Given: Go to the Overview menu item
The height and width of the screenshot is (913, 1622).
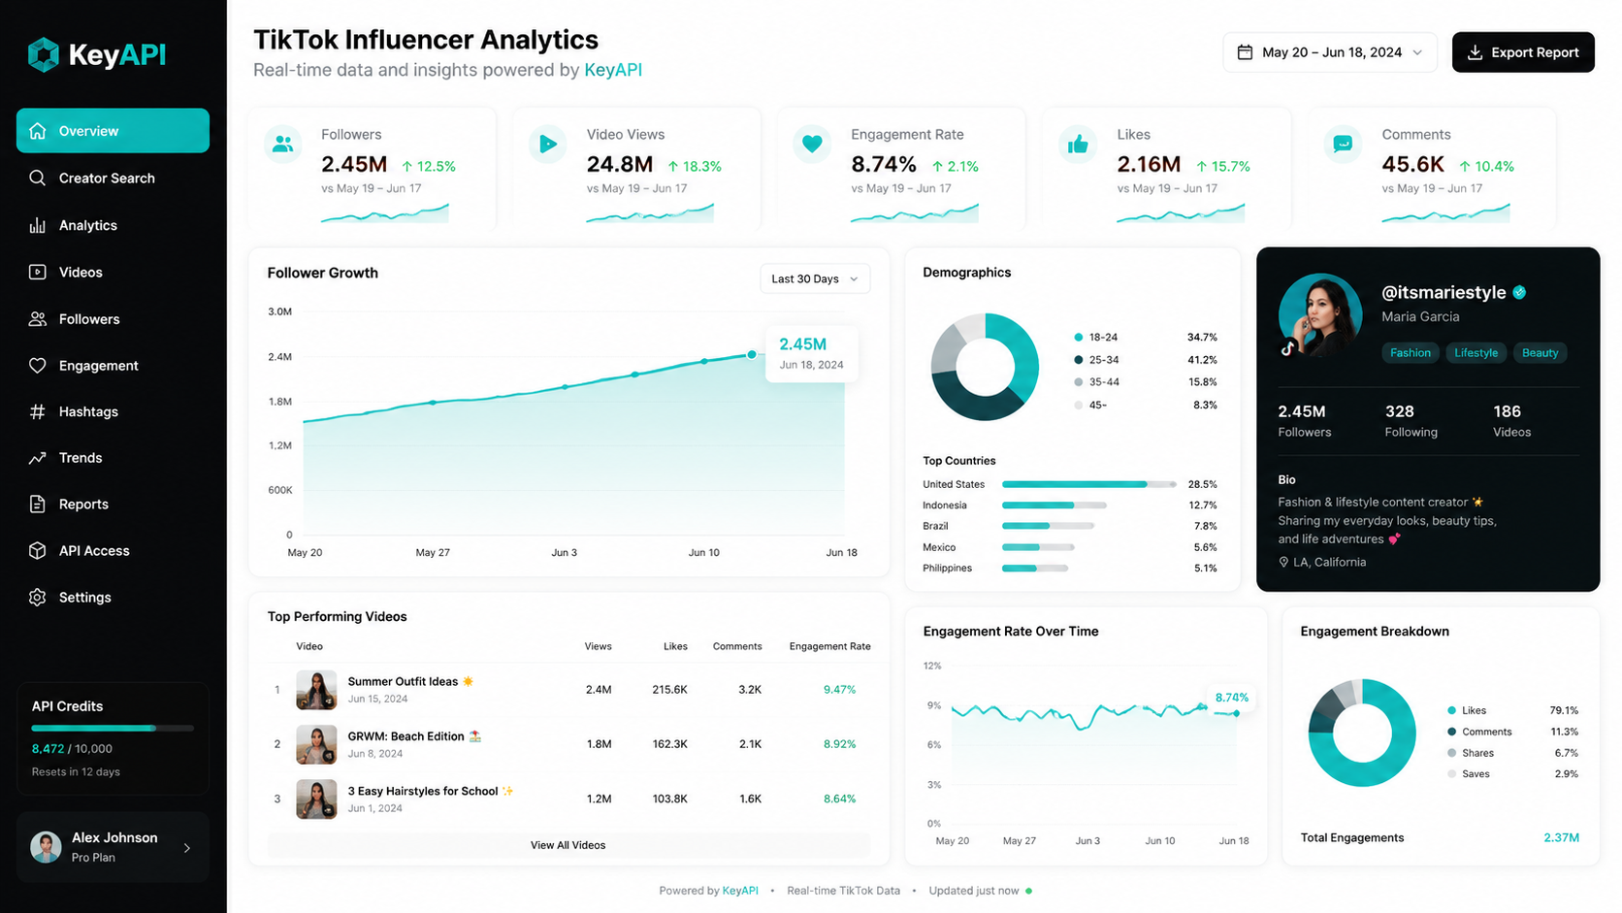Looking at the screenshot, I should pyautogui.click(x=113, y=131).
